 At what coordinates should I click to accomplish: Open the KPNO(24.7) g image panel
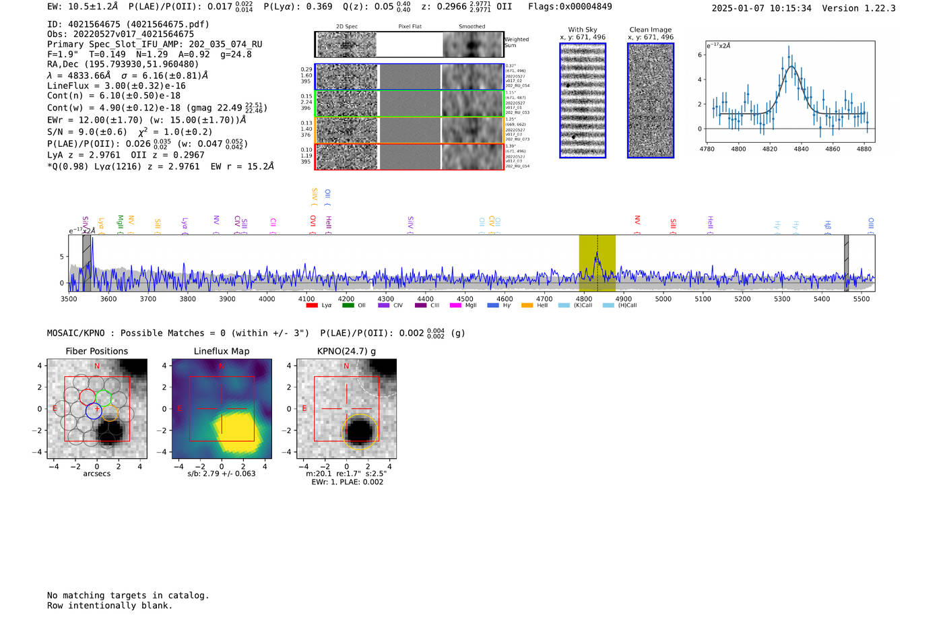pos(346,409)
